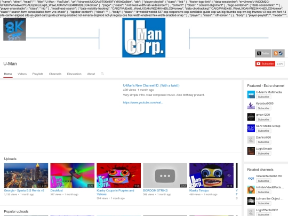
Task: Open LogoEffects2902 channel avatar
Action: 251,212
